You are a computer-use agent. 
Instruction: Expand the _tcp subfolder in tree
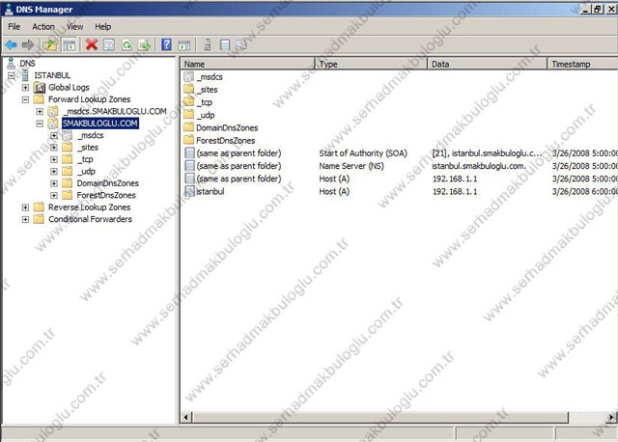click(x=54, y=159)
